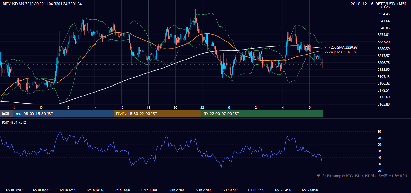The image size is (411, 193).
Task: Click the 12/16 08:00 time label
Action: pyautogui.click(x=14, y=190)
